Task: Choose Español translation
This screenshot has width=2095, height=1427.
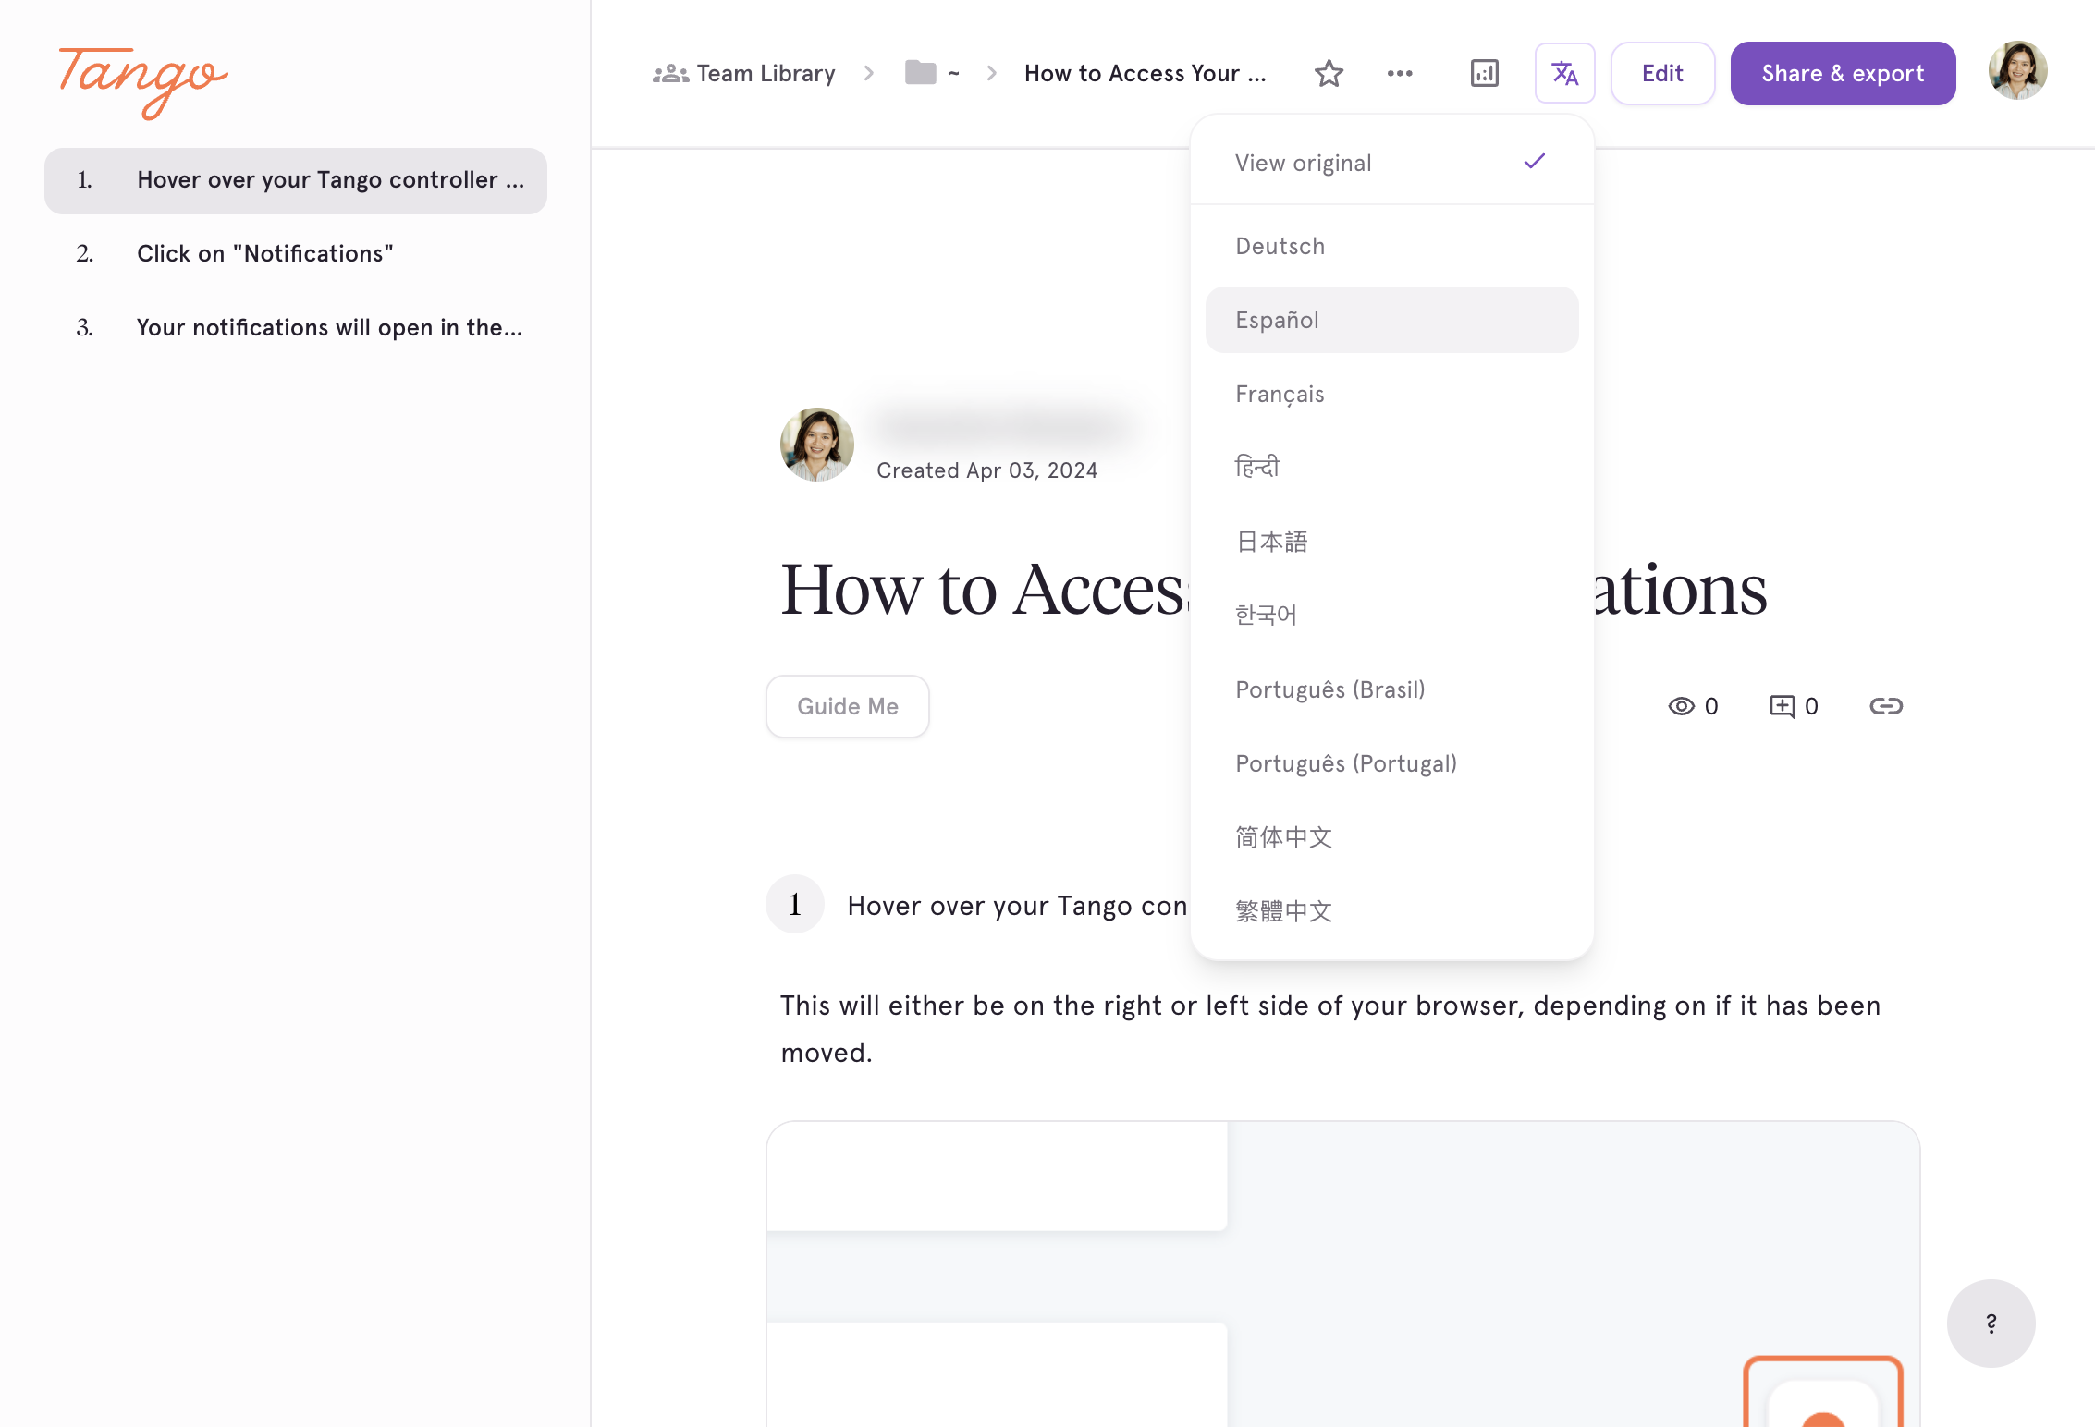Action: pos(1391,320)
